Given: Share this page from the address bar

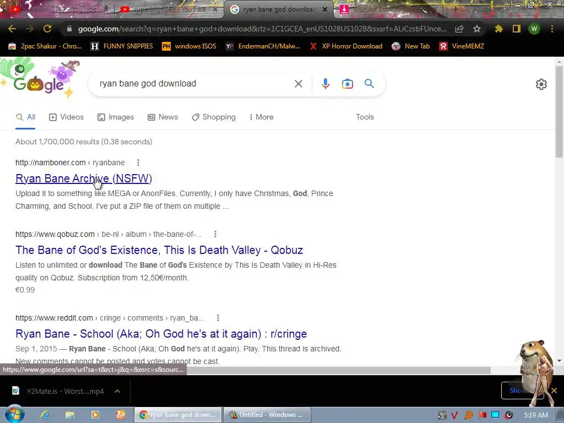Looking at the screenshot, I should pyautogui.click(x=459, y=29).
